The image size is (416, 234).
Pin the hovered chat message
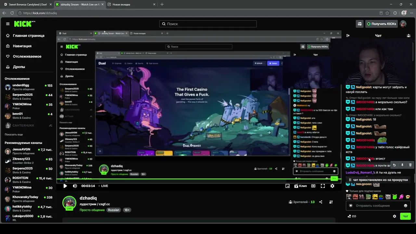(x=402, y=165)
